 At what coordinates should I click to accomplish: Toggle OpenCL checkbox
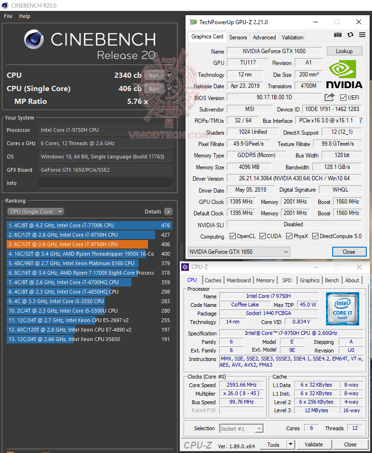232,236
